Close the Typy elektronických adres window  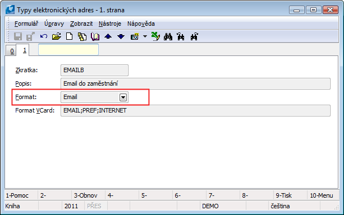pos(331,10)
